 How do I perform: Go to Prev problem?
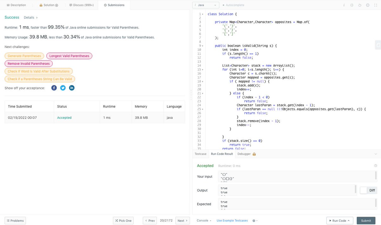[x=150, y=221]
